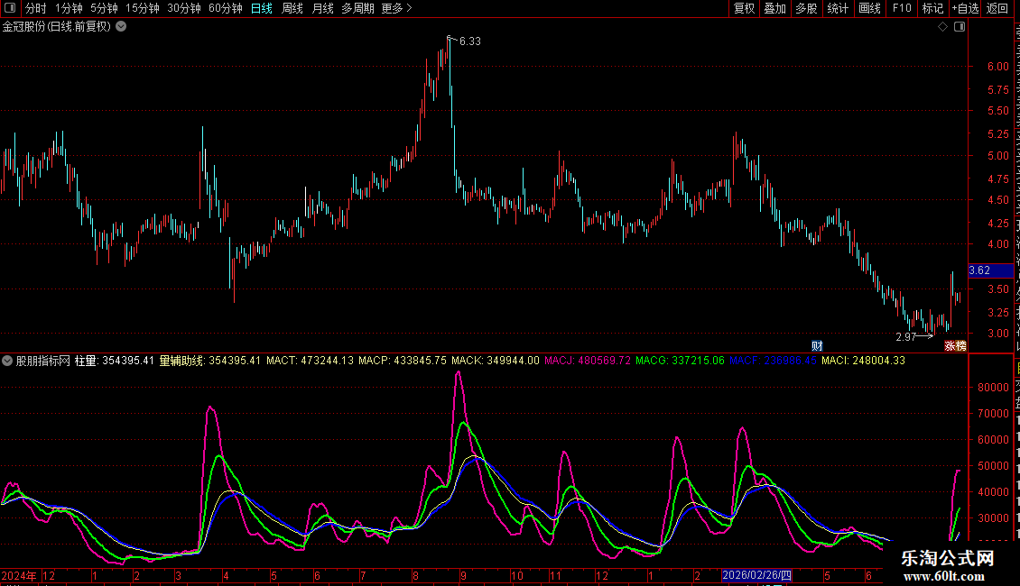1020x586 pixels.
Task: Click the 返回 back button
Action: coord(997,8)
